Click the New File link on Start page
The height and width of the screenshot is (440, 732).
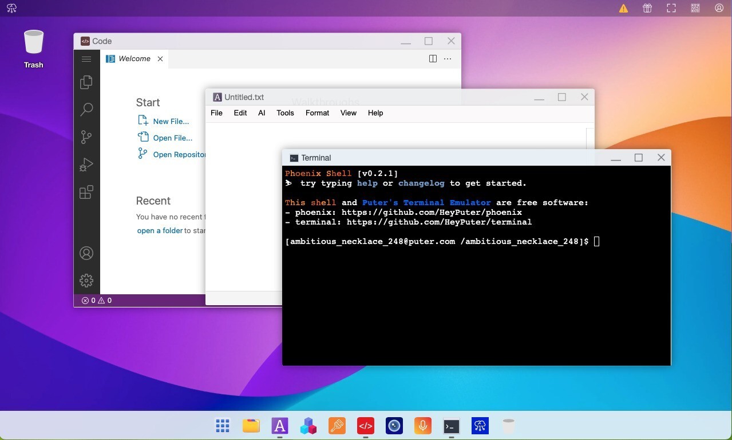click(x=170, y=121)
